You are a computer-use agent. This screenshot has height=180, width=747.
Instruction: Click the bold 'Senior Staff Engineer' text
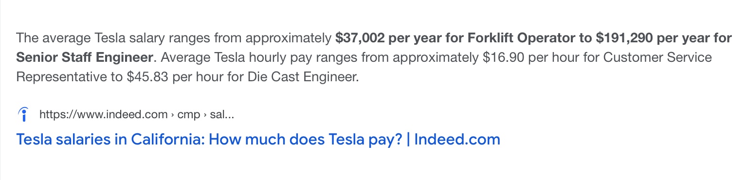[x=85, y=57]
